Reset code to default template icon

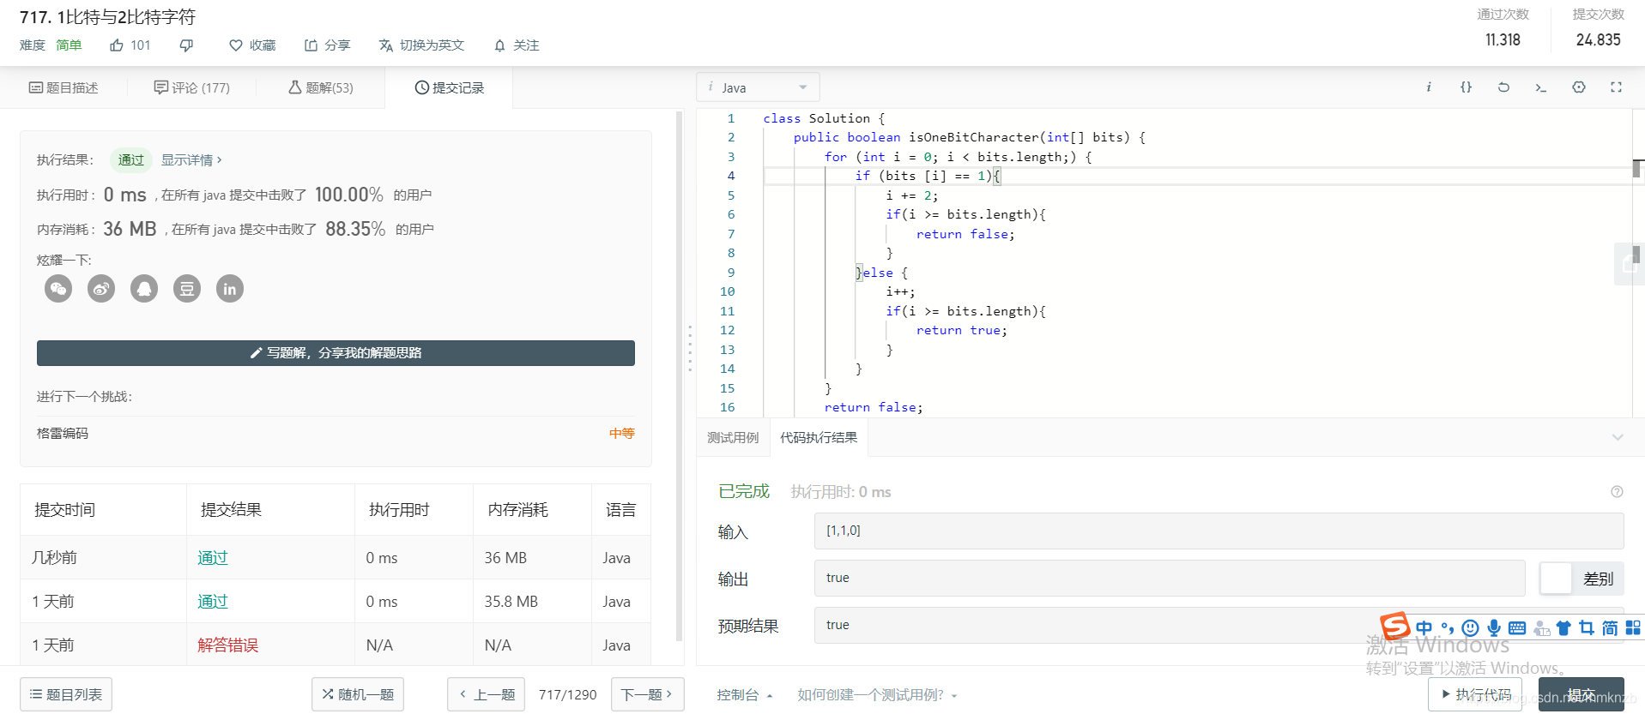click(x=1503, y=87)
